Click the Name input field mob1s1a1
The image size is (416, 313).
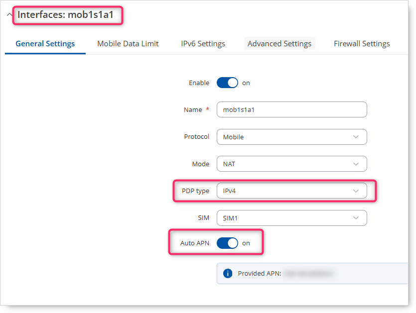(291, 109)
